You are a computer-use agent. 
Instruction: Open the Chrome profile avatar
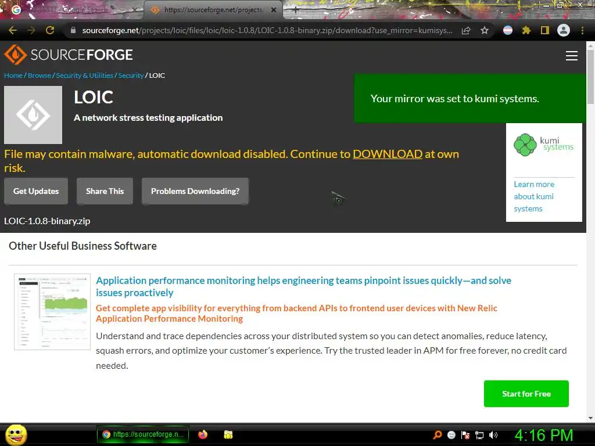(564, 30)
